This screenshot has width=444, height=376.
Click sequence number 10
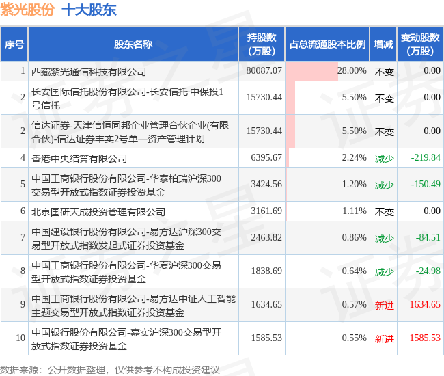coord(20,338)
